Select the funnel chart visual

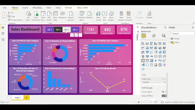coord(147,52)
